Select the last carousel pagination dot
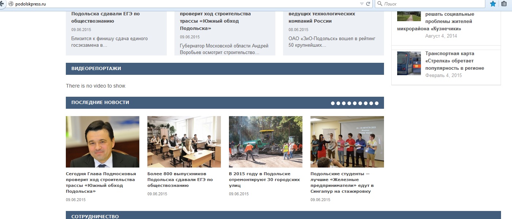 coord(377,103)
